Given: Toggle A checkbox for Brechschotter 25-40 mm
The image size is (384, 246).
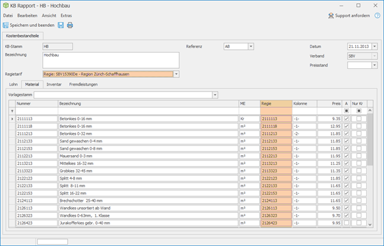Looking at the screenshot, I should [346, 201].
